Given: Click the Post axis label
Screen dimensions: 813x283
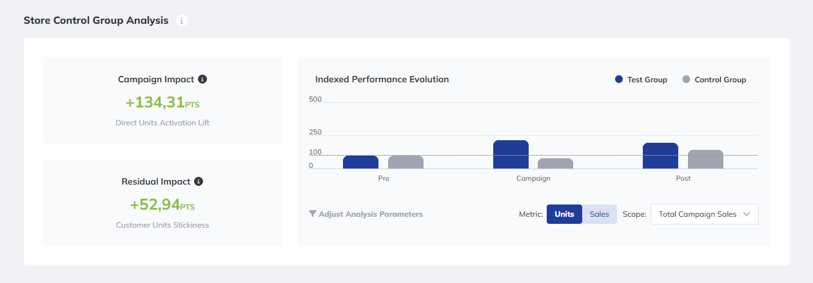Looking at the screenshot, I should (x=683, y=178).
